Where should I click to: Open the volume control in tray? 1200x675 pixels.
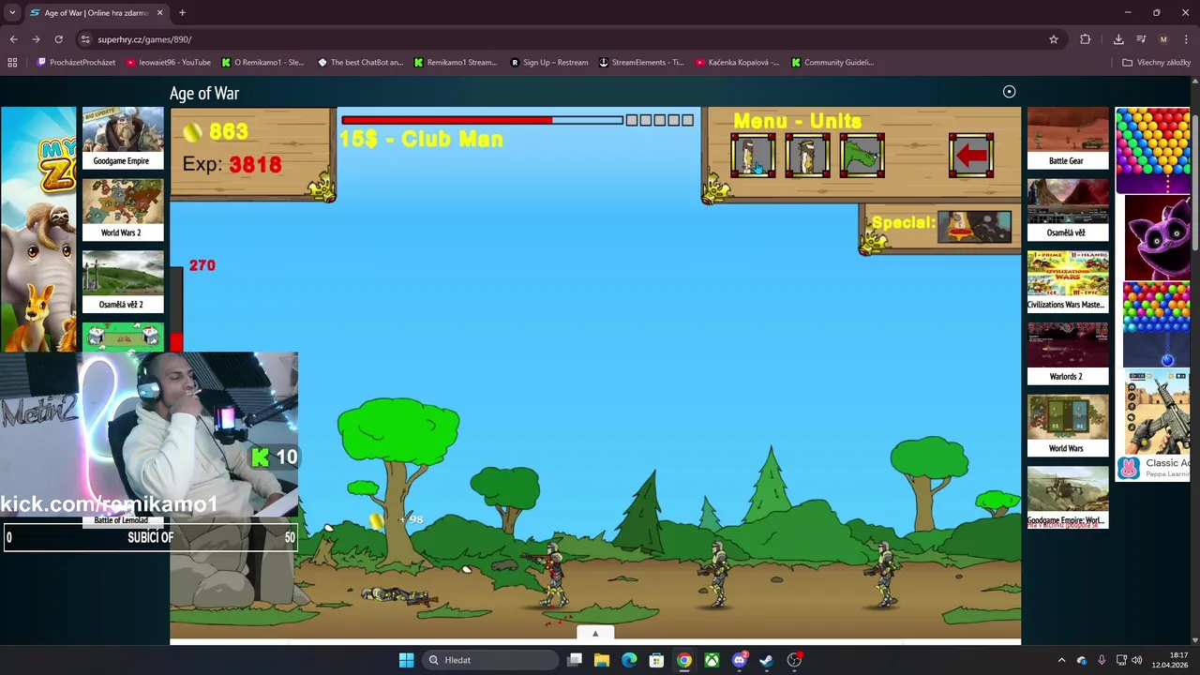1137,660
